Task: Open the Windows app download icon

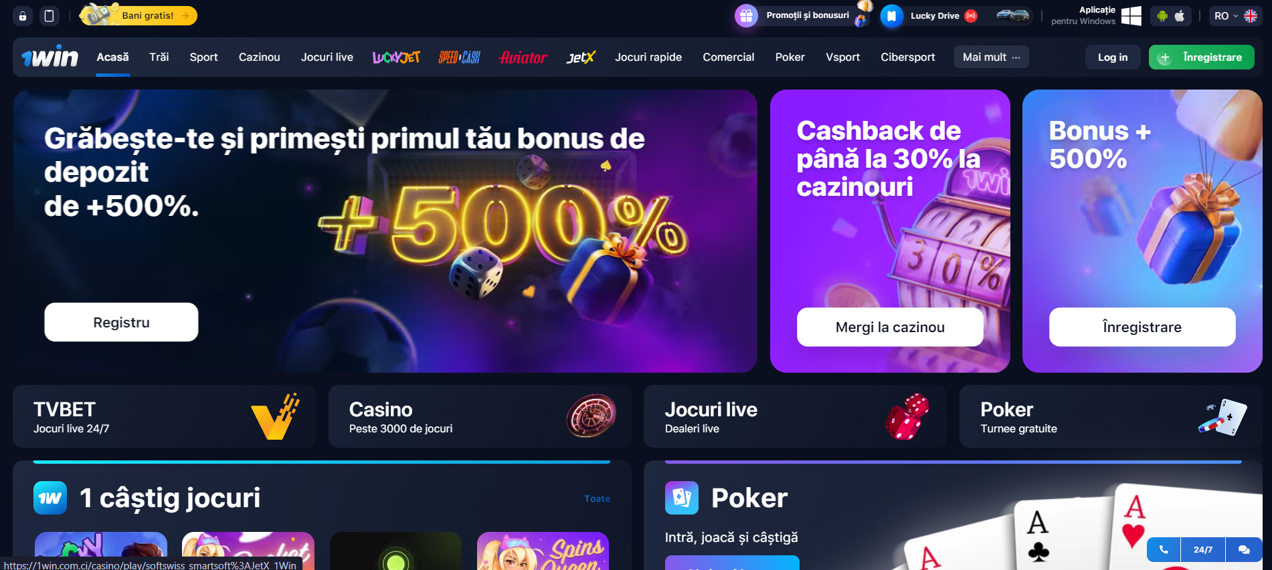Action: tap(1131, 16)
